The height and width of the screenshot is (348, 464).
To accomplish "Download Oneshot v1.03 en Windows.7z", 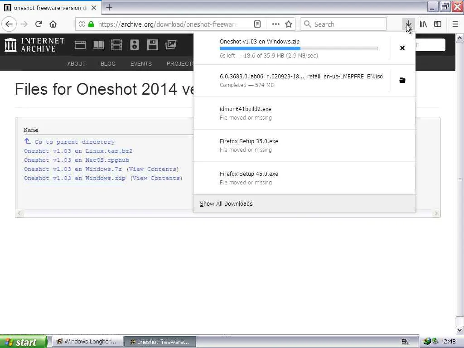I will 73,169.
